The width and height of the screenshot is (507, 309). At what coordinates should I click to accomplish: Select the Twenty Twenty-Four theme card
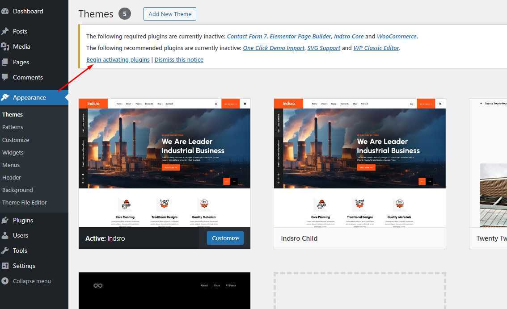click(488, 174)
